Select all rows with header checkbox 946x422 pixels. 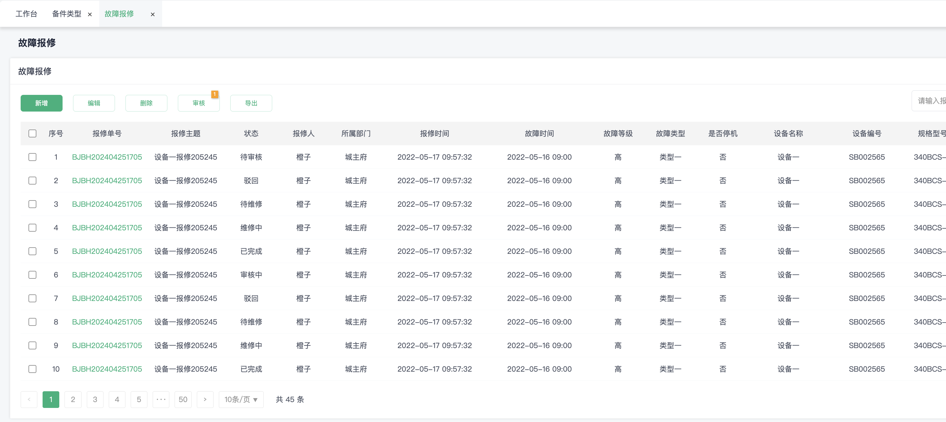point(32,133)
